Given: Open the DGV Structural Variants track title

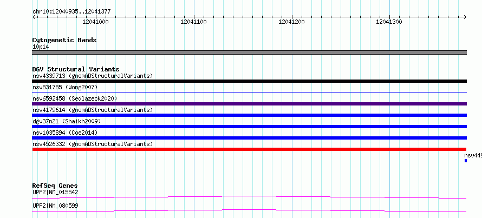Looking at the screenshot, I should (x=76, y=69).
